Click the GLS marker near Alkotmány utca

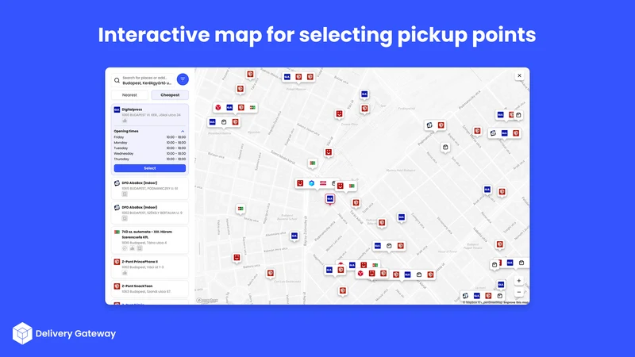click(294, 236)
